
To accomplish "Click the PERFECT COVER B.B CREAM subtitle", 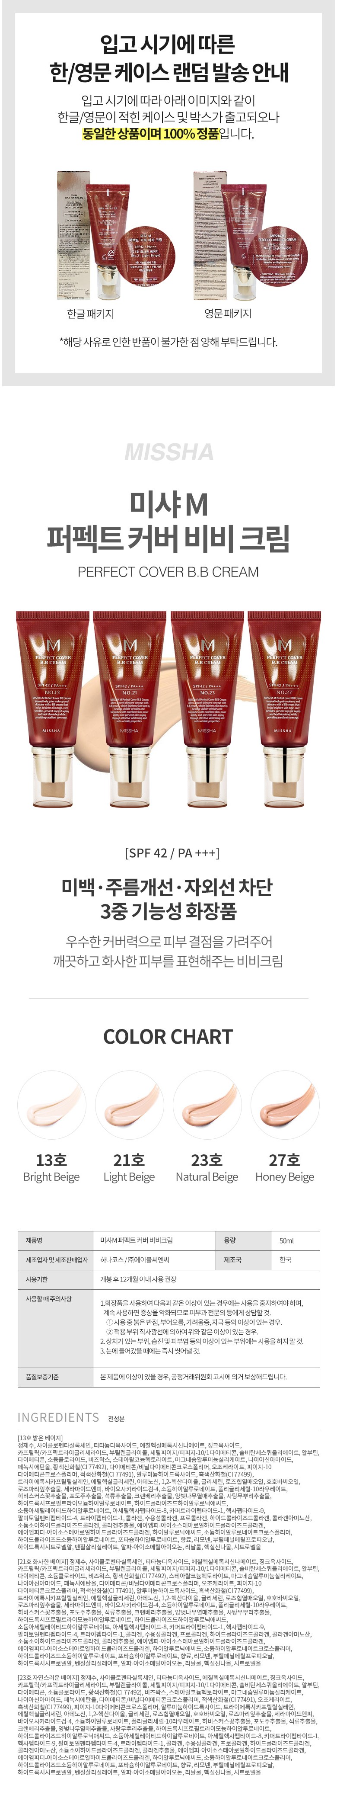I will (168, 571).
